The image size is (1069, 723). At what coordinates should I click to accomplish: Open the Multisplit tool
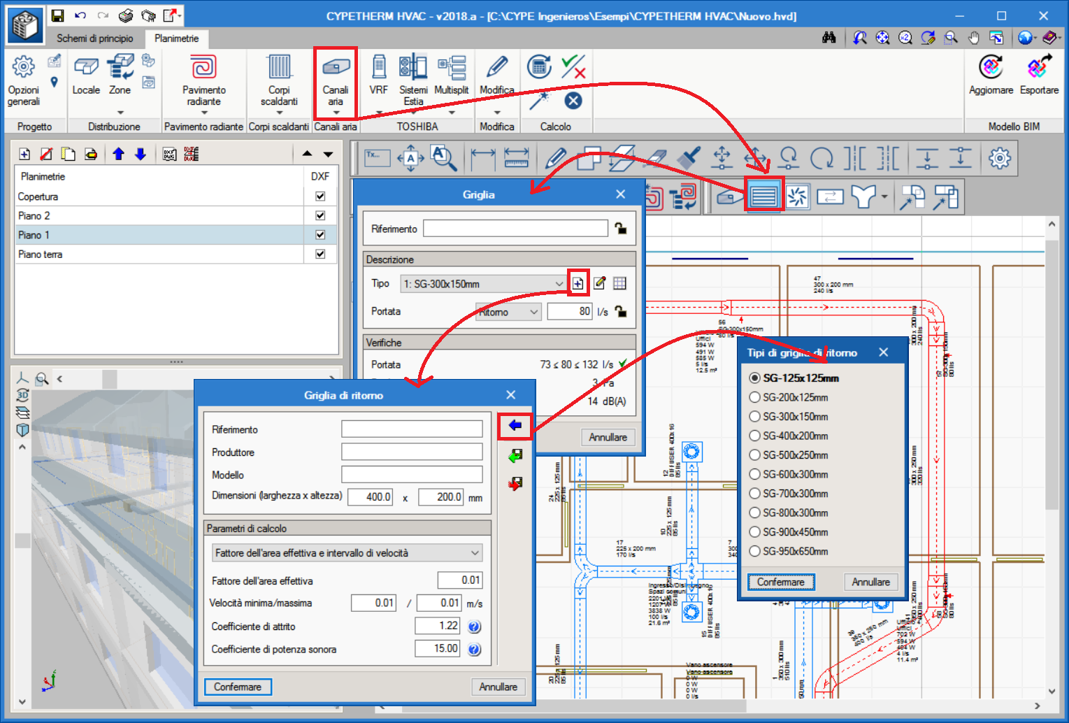tap(452, 76)
